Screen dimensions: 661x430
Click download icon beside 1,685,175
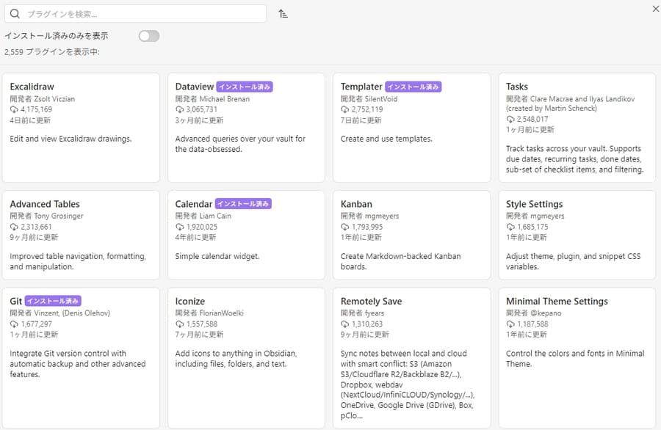(510, 227)
